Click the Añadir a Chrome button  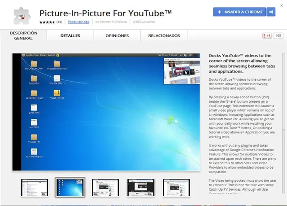[239, 12]
